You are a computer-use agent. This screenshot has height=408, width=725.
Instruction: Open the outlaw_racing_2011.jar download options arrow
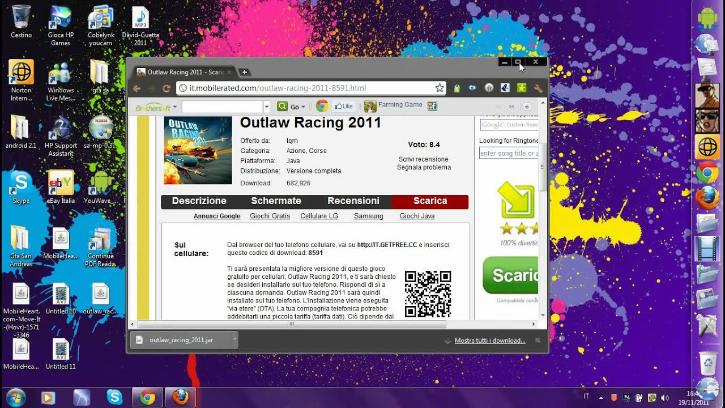coord(234,340)
